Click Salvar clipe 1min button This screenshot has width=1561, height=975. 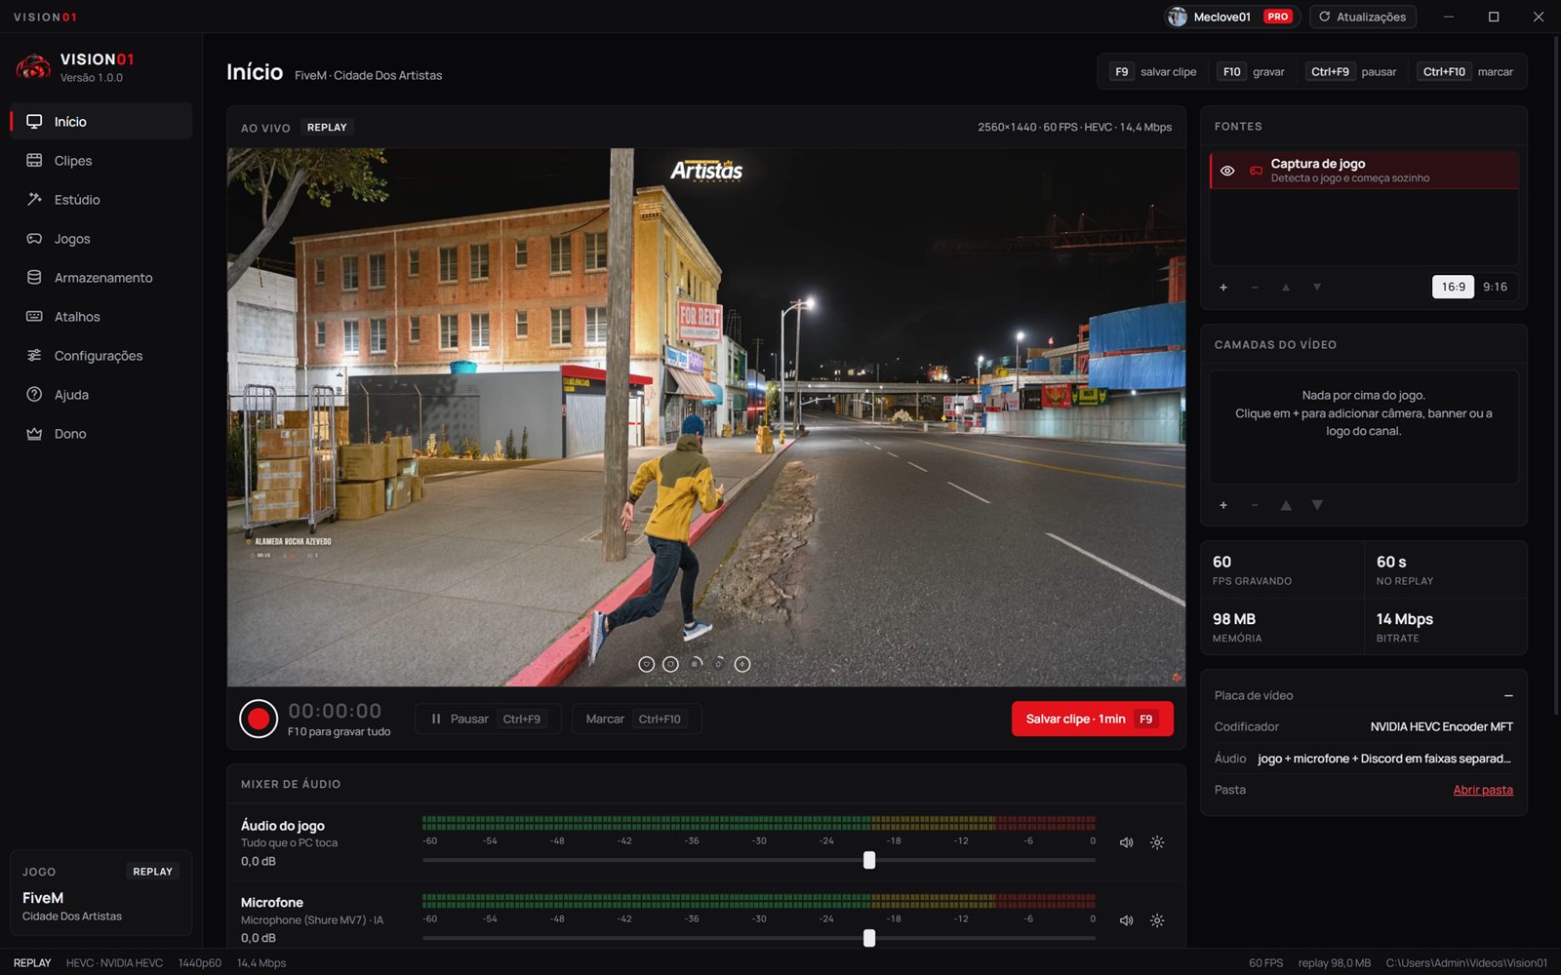(1093, 720)
